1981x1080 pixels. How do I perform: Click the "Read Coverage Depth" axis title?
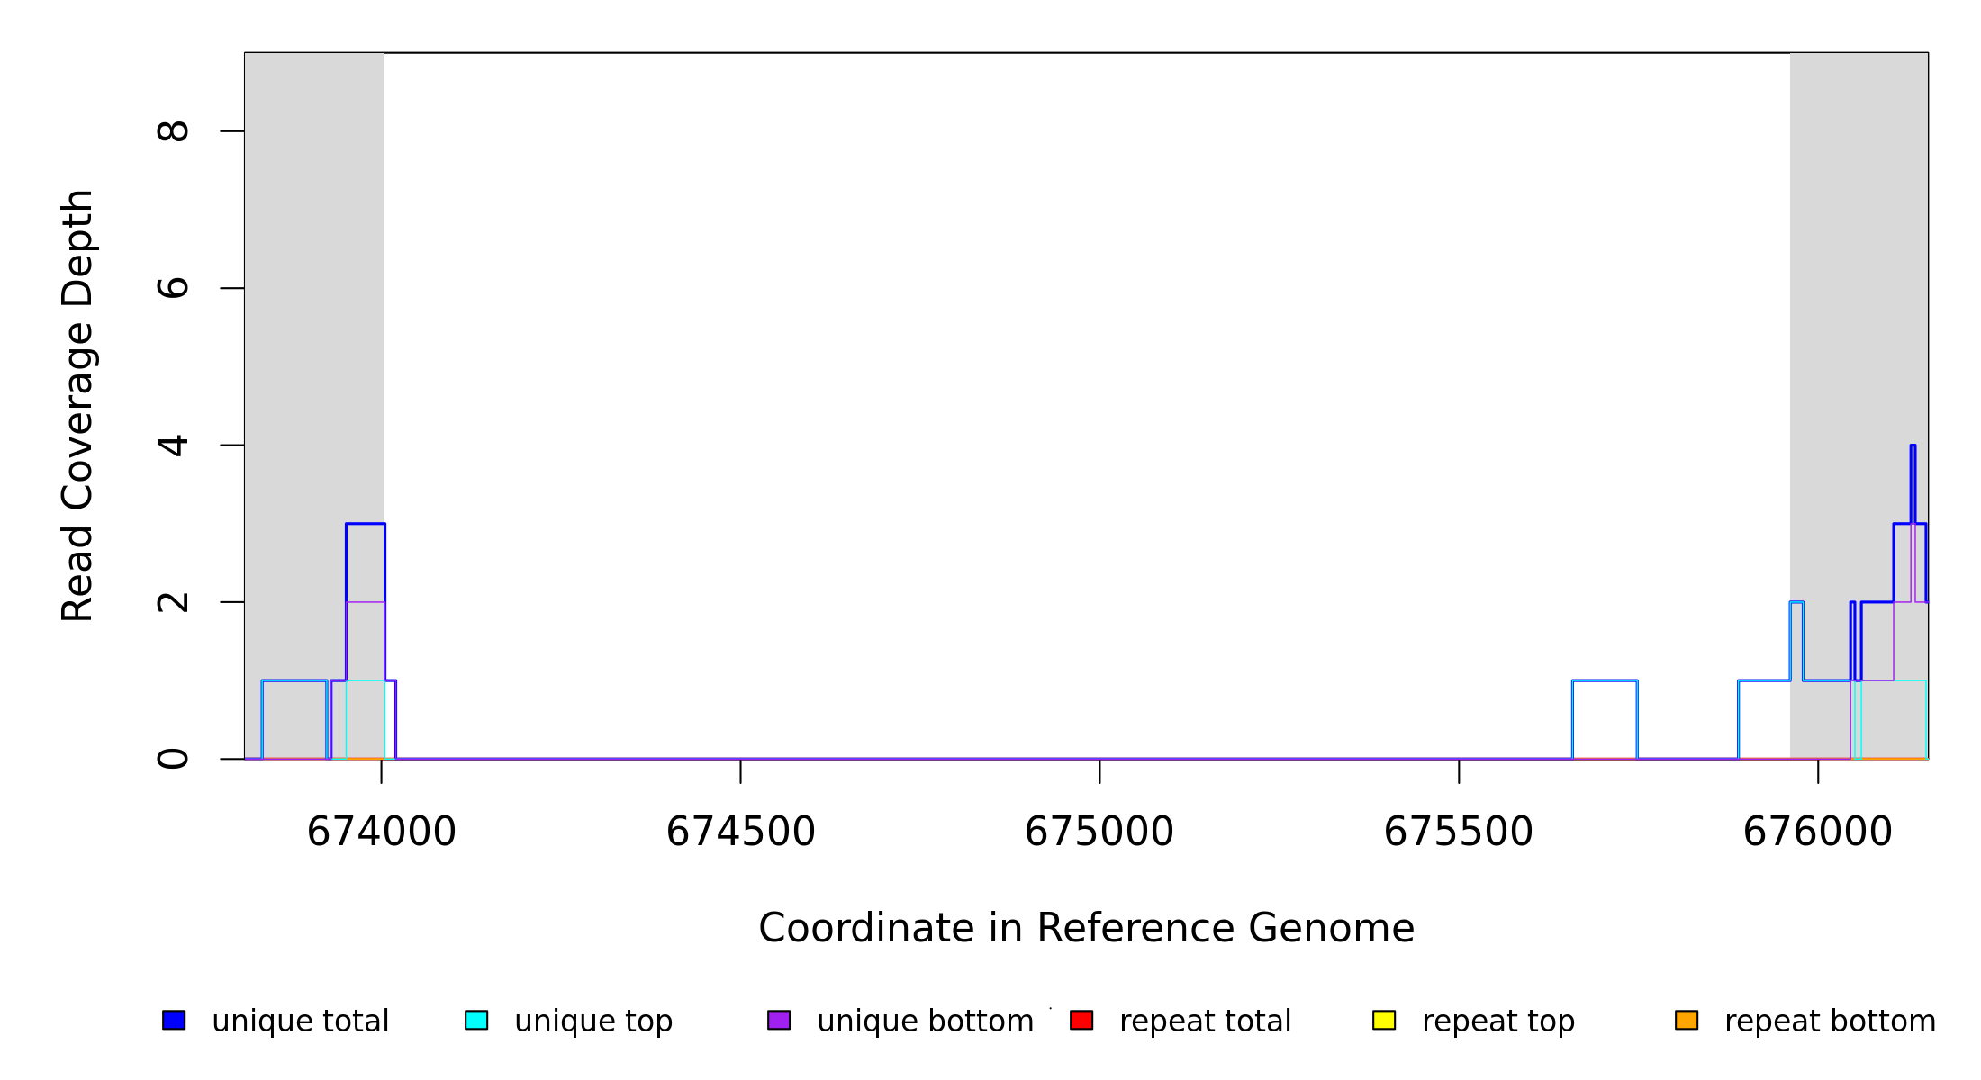click(77, 405)
